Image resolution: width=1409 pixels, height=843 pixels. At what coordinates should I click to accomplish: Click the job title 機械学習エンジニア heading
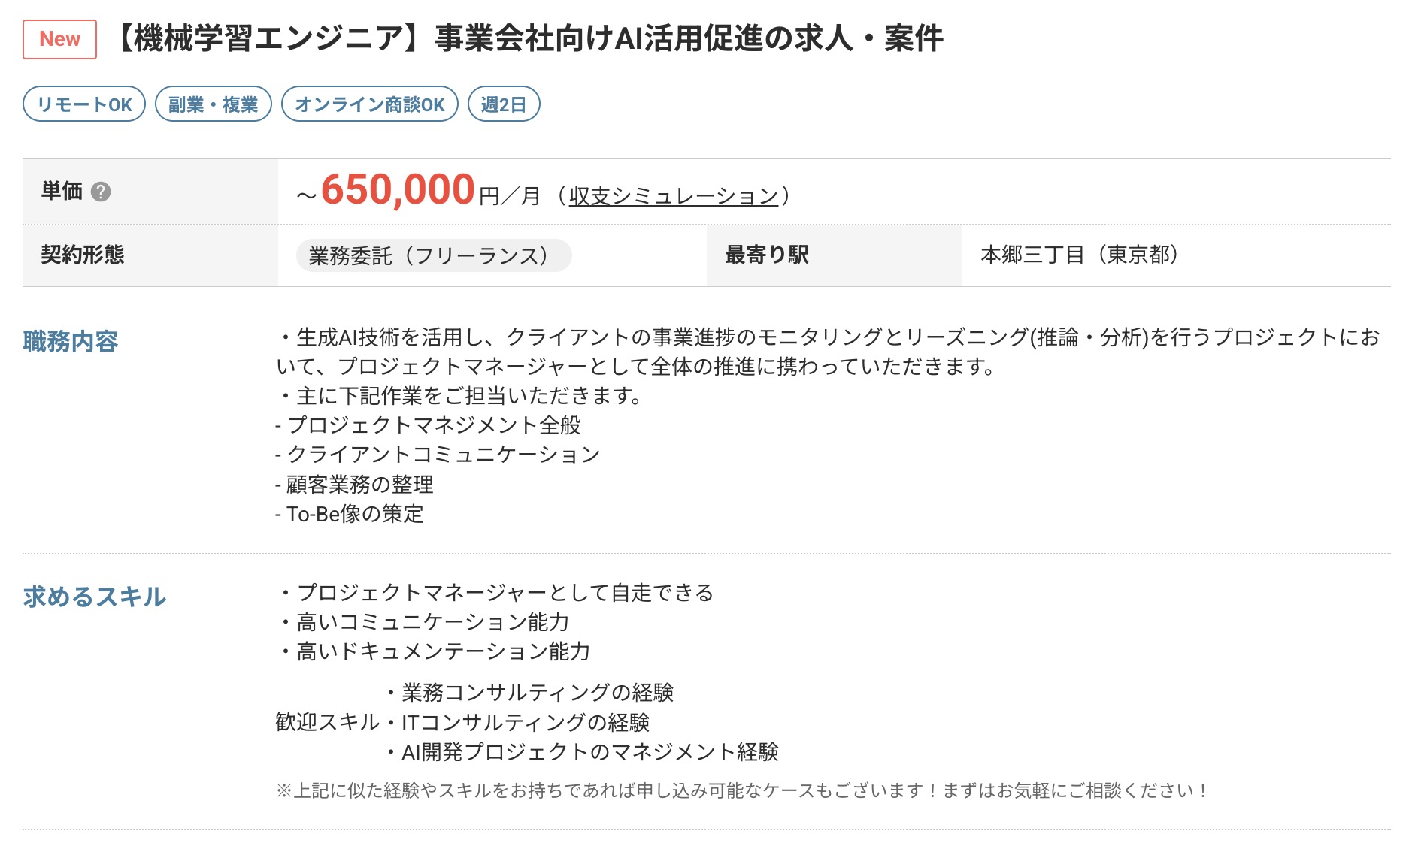(x=530, y=38)
